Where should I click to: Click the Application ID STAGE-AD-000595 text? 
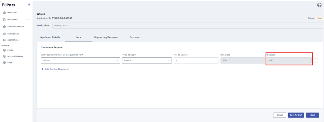[62, 18]
